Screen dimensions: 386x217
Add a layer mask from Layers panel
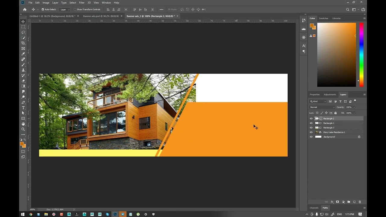tap(337, 202)
